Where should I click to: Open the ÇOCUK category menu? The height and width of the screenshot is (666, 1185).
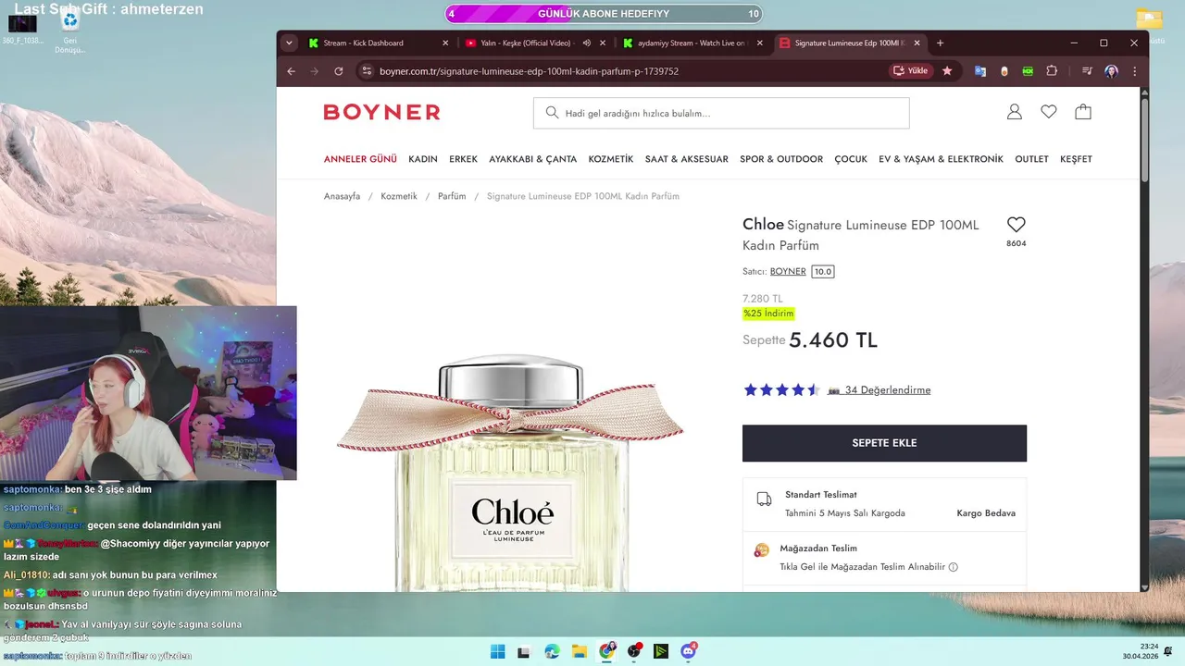(x=851, y=159)
